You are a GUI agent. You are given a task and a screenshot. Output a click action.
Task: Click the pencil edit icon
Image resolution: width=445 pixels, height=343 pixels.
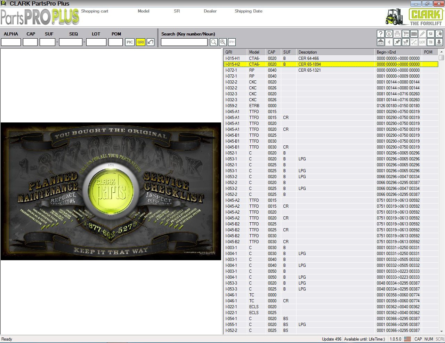click(422, 34)
